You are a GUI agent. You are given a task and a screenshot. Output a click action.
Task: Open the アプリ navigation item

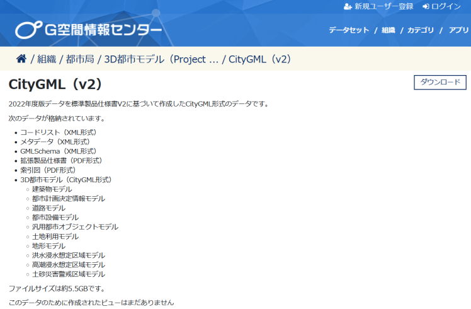click(x=458, y=30)
